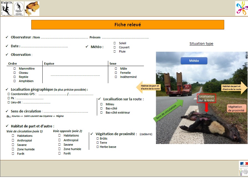Click the green 'Sens de circulation' arrow

[168, 111]
